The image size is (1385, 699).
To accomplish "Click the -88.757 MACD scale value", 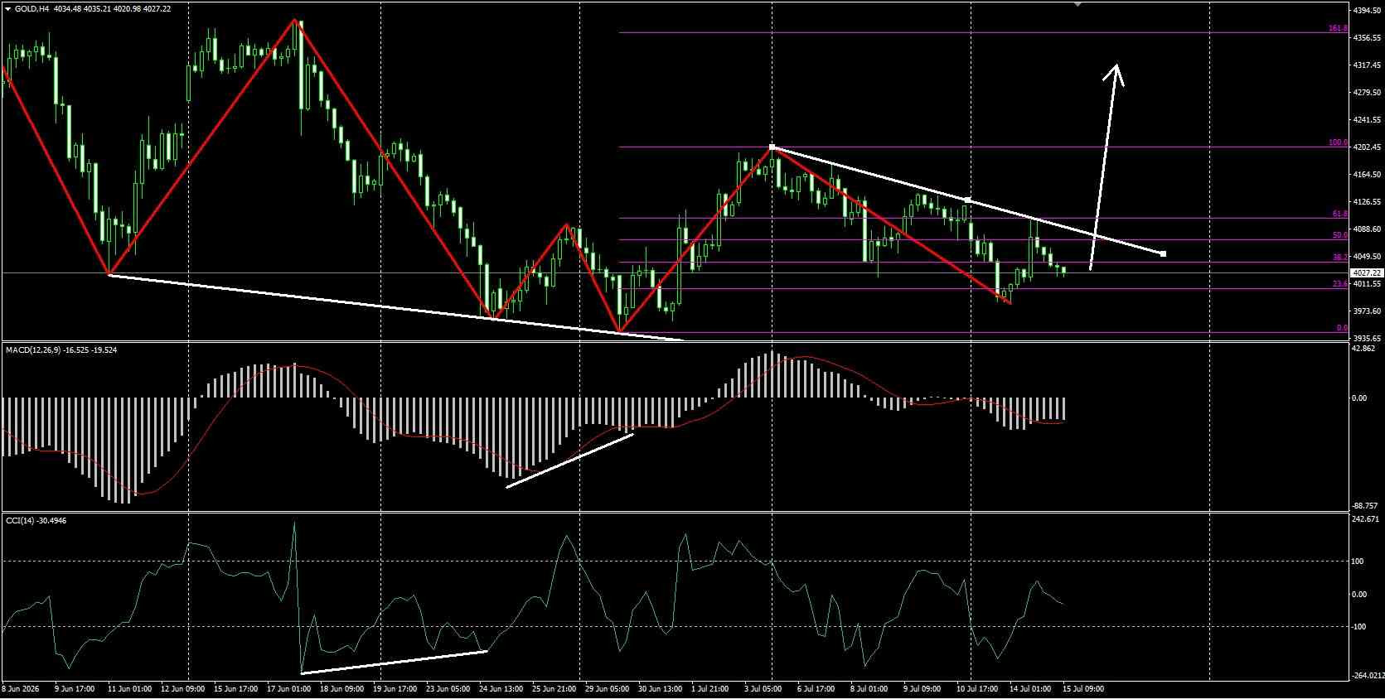I will 1365,506.
